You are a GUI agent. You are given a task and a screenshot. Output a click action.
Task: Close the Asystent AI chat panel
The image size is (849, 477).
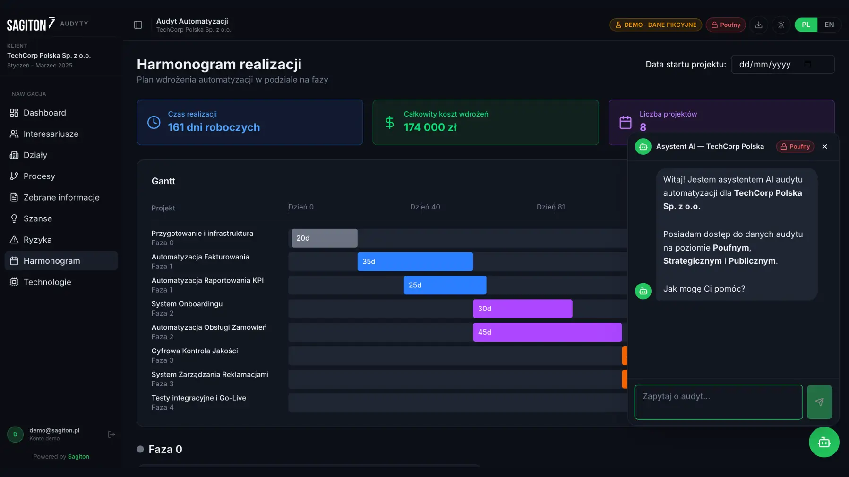(x=825, y=146)
